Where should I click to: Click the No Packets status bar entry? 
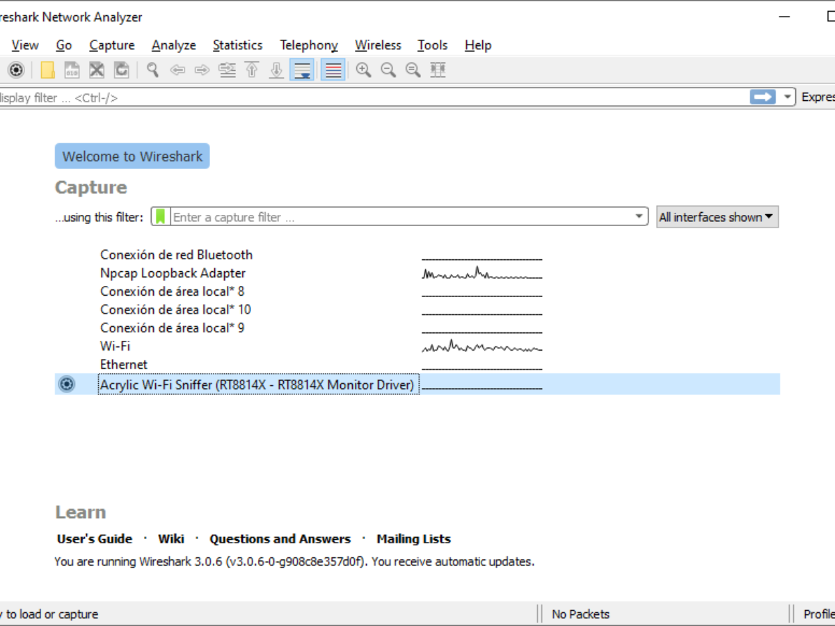tap(580, 614)
